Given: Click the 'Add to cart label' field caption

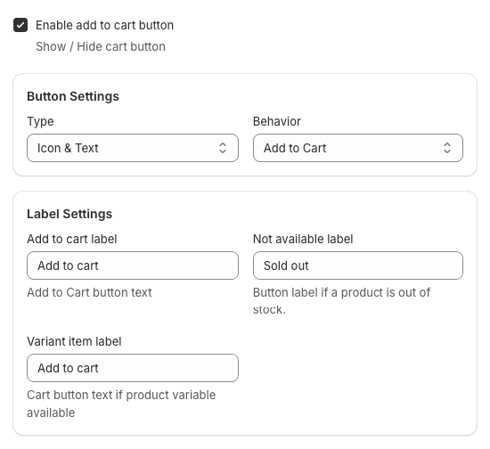Looking at the screenshot, I should tap(72, 239).
